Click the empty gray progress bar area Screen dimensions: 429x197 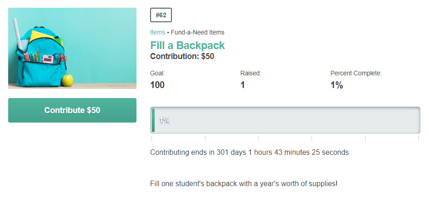pos(287,120)
